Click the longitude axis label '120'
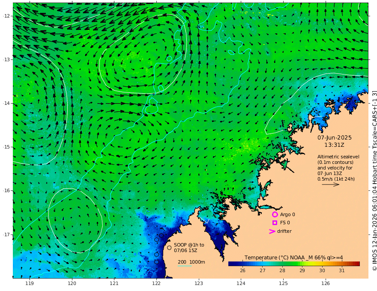Viewport: 377px width, 291px height. click(72, 283)
